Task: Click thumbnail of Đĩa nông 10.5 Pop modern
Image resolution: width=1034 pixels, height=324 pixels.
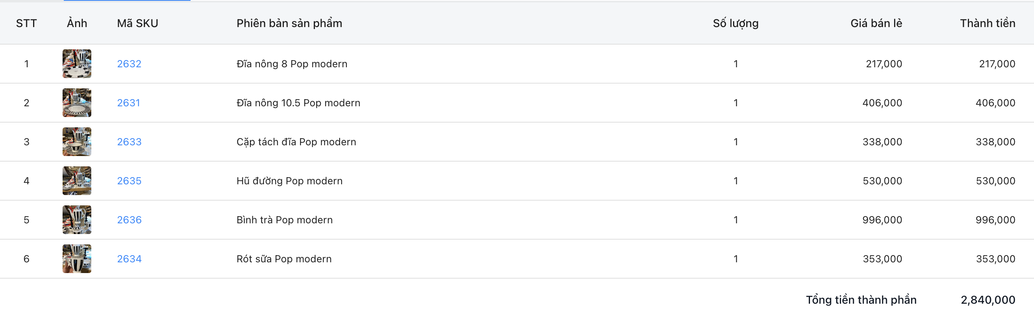Action: click(77, 103)
